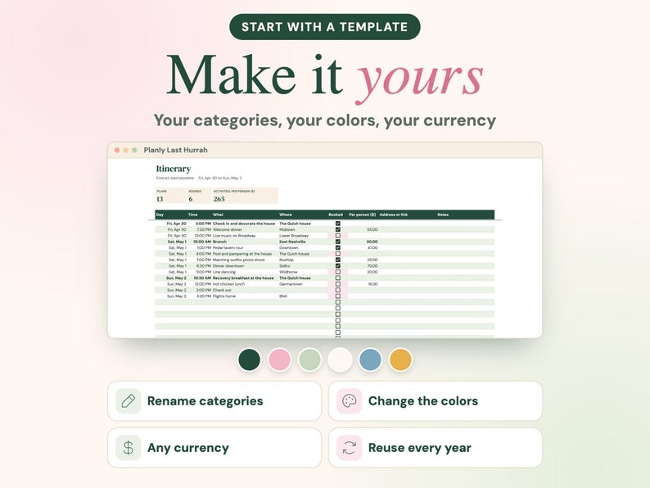Pick the blue color swatch
Screen dimensions: 650x488
370,359
